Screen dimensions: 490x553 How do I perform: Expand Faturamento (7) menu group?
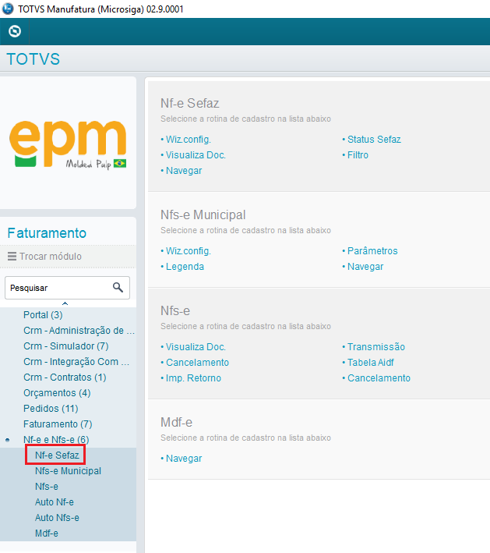(58, 424)
